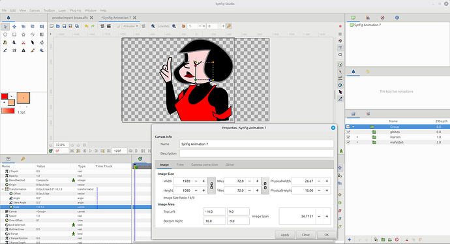Toggle visibility checkbox of Group layer

coord(348,127)
